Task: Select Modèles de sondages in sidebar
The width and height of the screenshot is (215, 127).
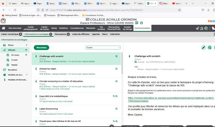Action: pos(15,75)
